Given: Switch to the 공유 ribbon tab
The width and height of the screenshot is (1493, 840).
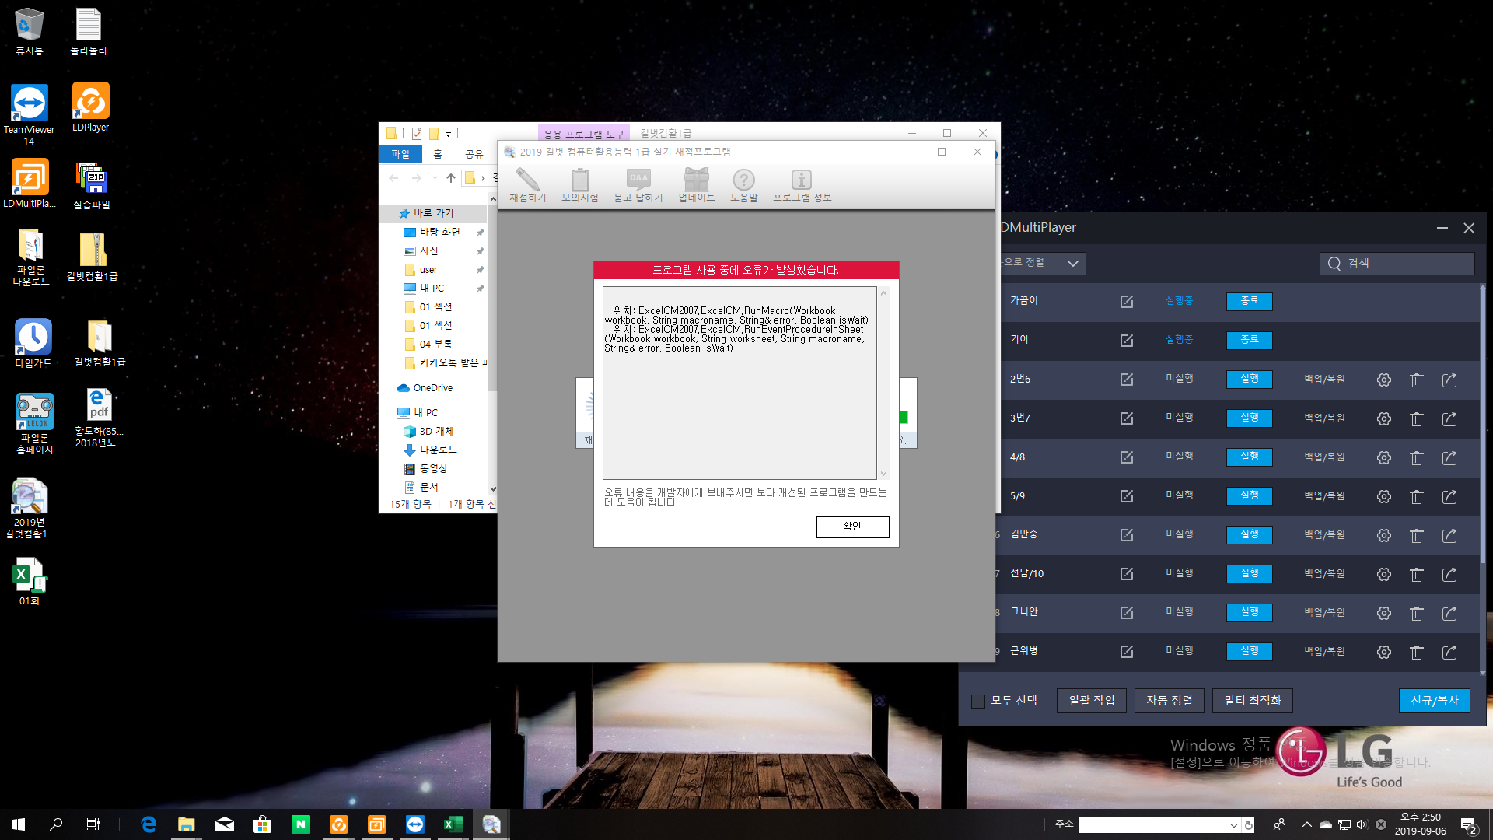Looking at the screenshot, I should coord(474,154).
